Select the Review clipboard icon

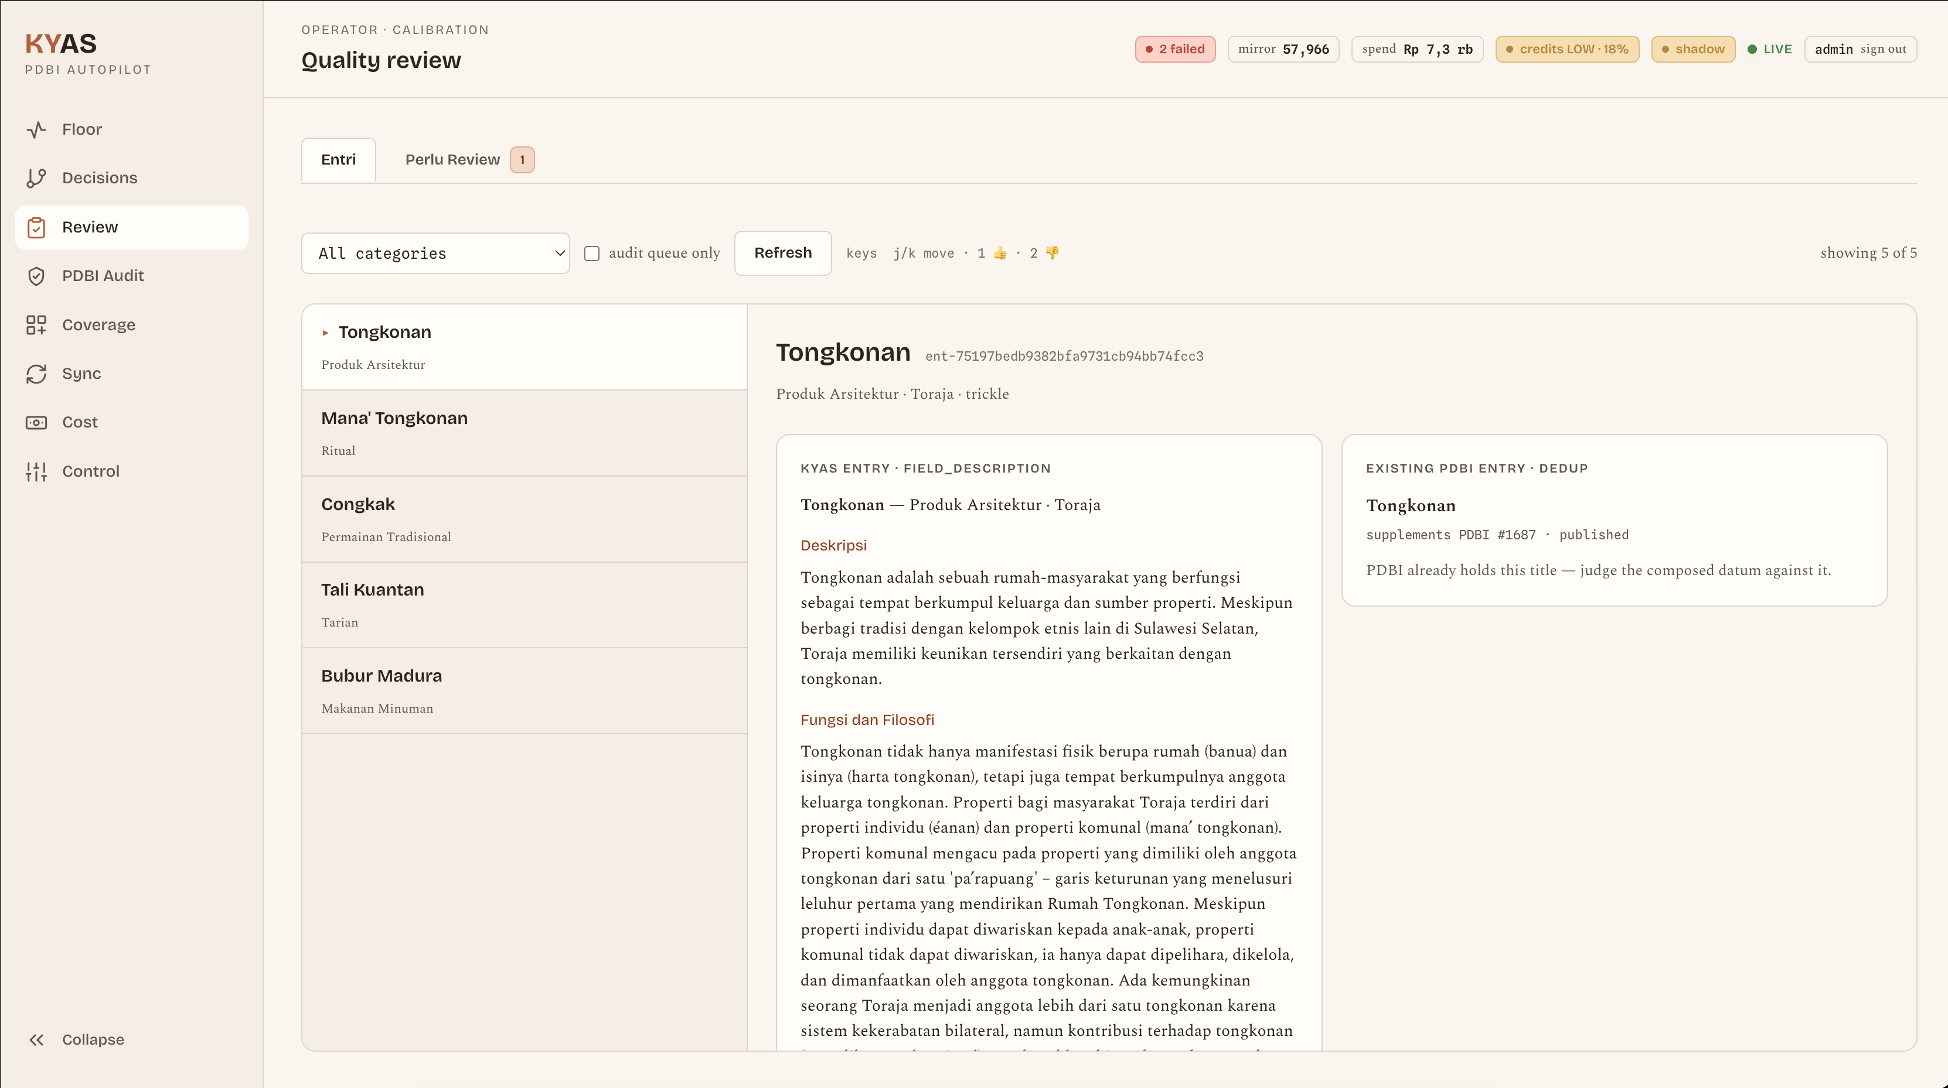(36, 227)
